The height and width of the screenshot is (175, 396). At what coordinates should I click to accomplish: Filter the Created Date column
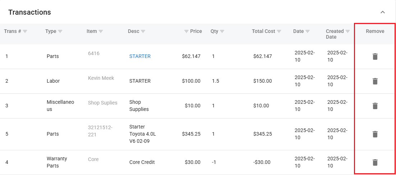(348, 31)
